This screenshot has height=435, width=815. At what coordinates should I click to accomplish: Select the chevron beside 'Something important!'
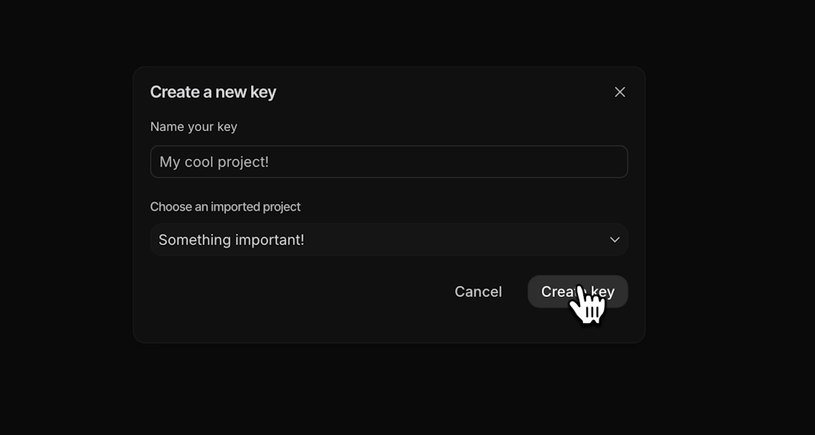(615, 239)
